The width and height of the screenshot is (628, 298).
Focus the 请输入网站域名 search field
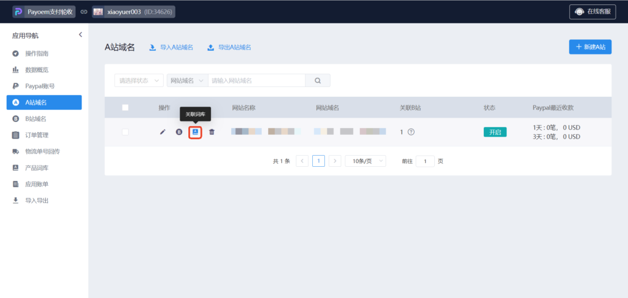(257, 80)
